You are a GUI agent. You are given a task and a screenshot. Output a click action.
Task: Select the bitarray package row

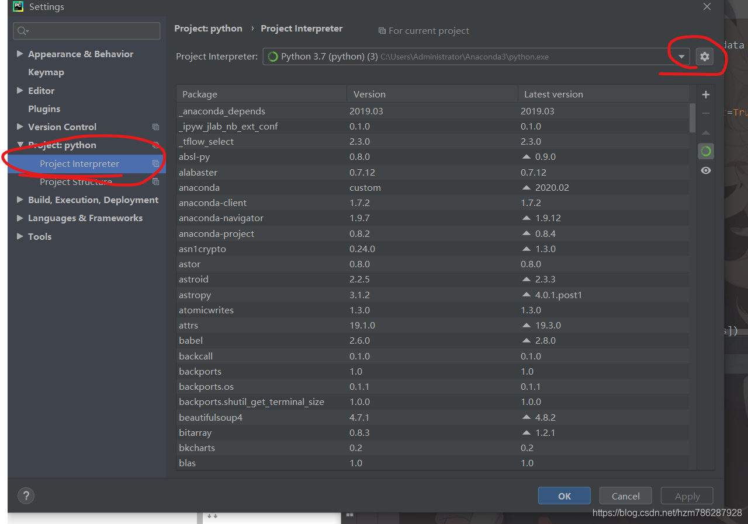(433, 433)
